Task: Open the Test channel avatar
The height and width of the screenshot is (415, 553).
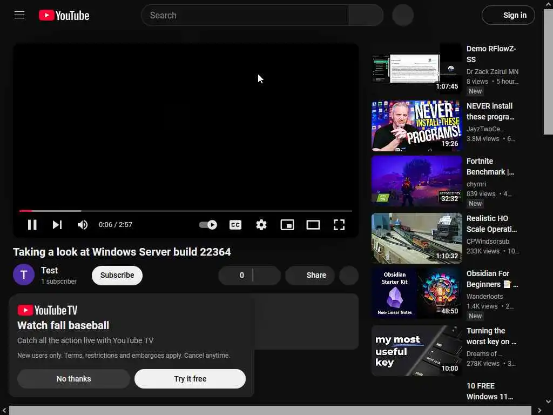Action: click(x=24, y=275)
